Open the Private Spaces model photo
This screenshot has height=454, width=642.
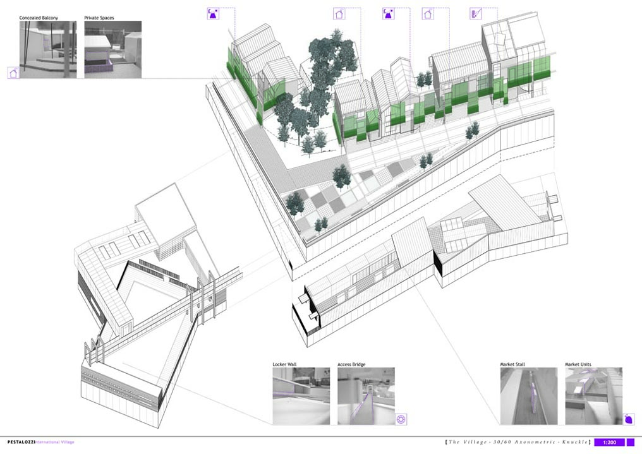[x=113, y=50]
